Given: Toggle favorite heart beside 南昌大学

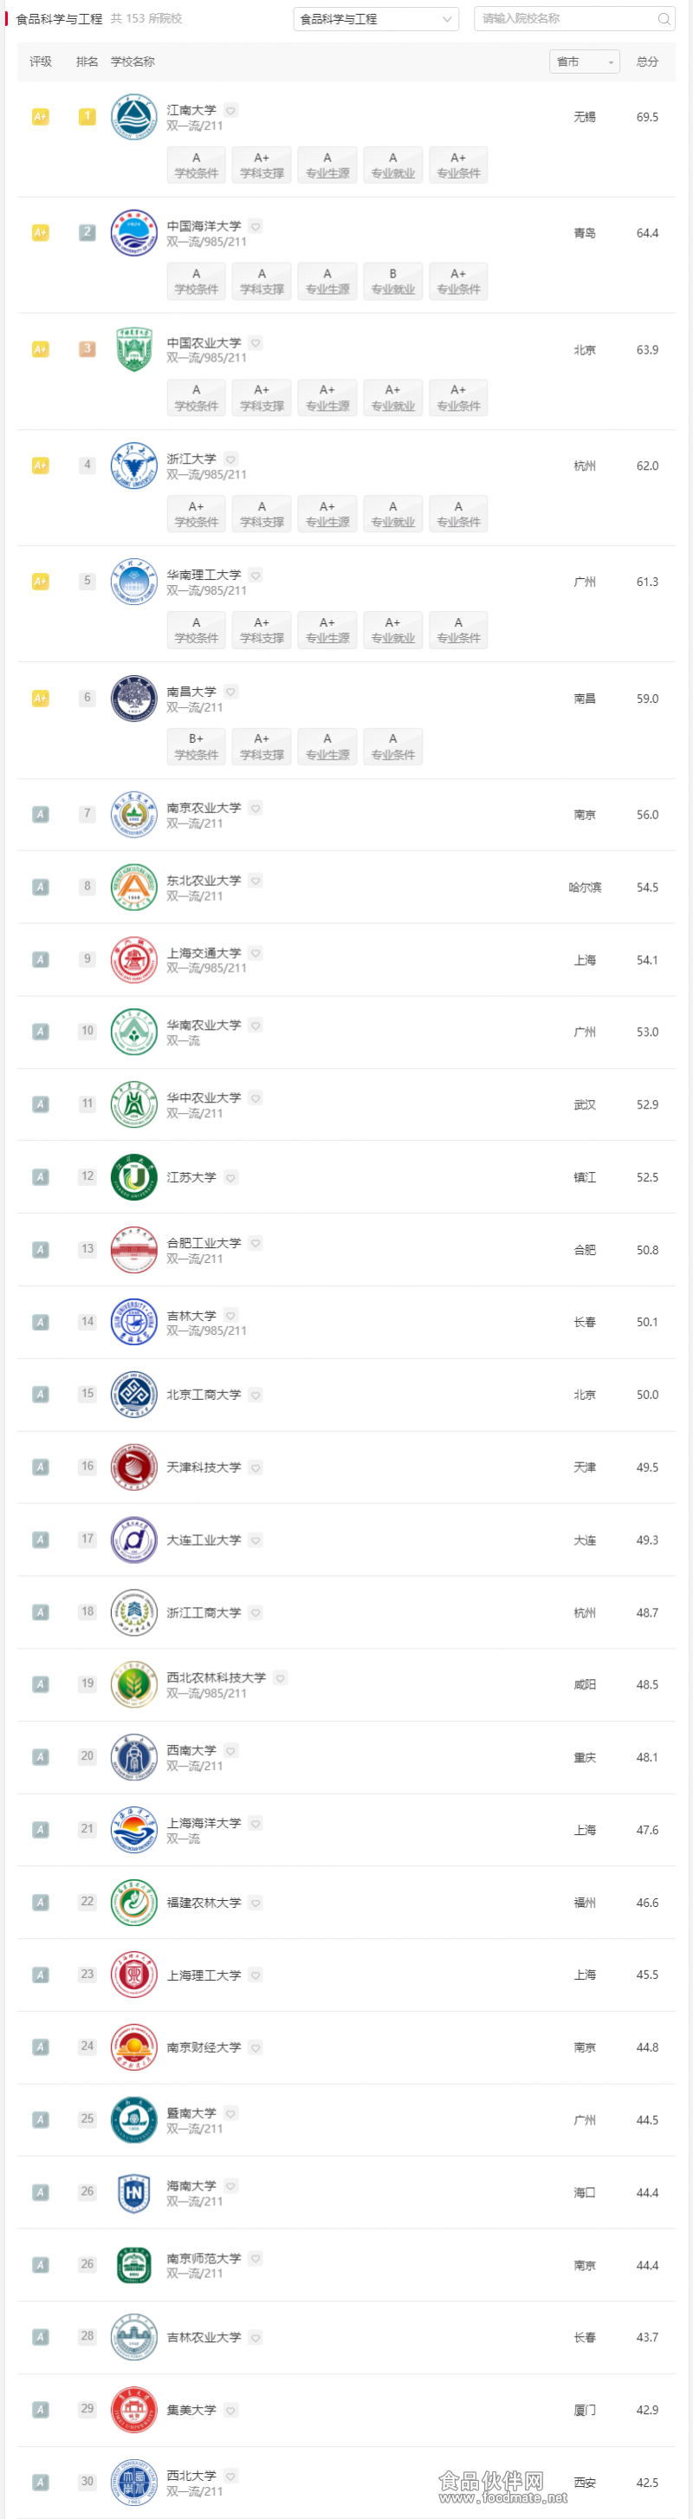Looking at the screenshot, I should pyautogui.click(x=230, y=692).
